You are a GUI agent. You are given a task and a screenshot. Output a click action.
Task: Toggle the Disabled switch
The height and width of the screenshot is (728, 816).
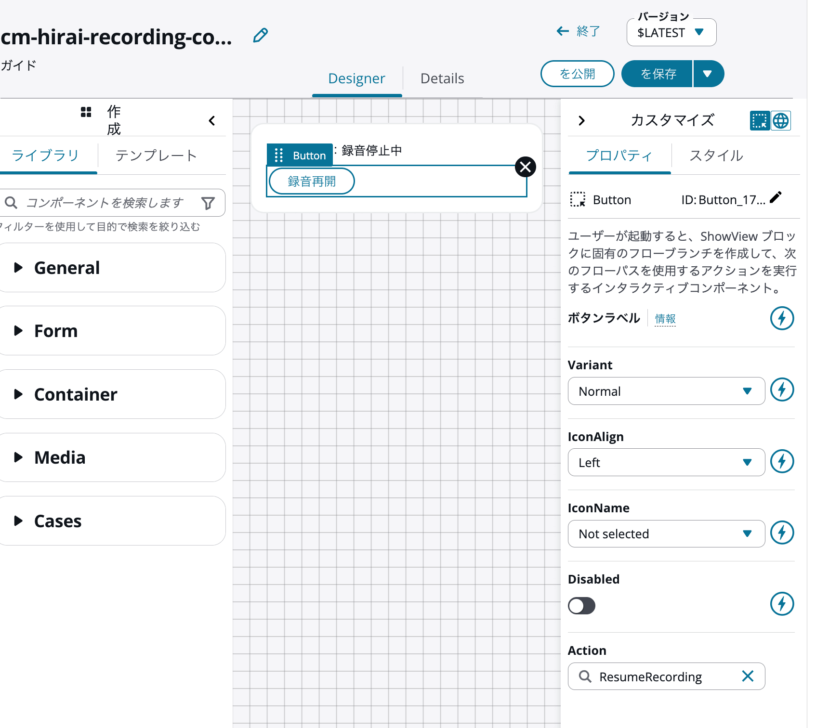pyautogui.click(x=581, y=606)
